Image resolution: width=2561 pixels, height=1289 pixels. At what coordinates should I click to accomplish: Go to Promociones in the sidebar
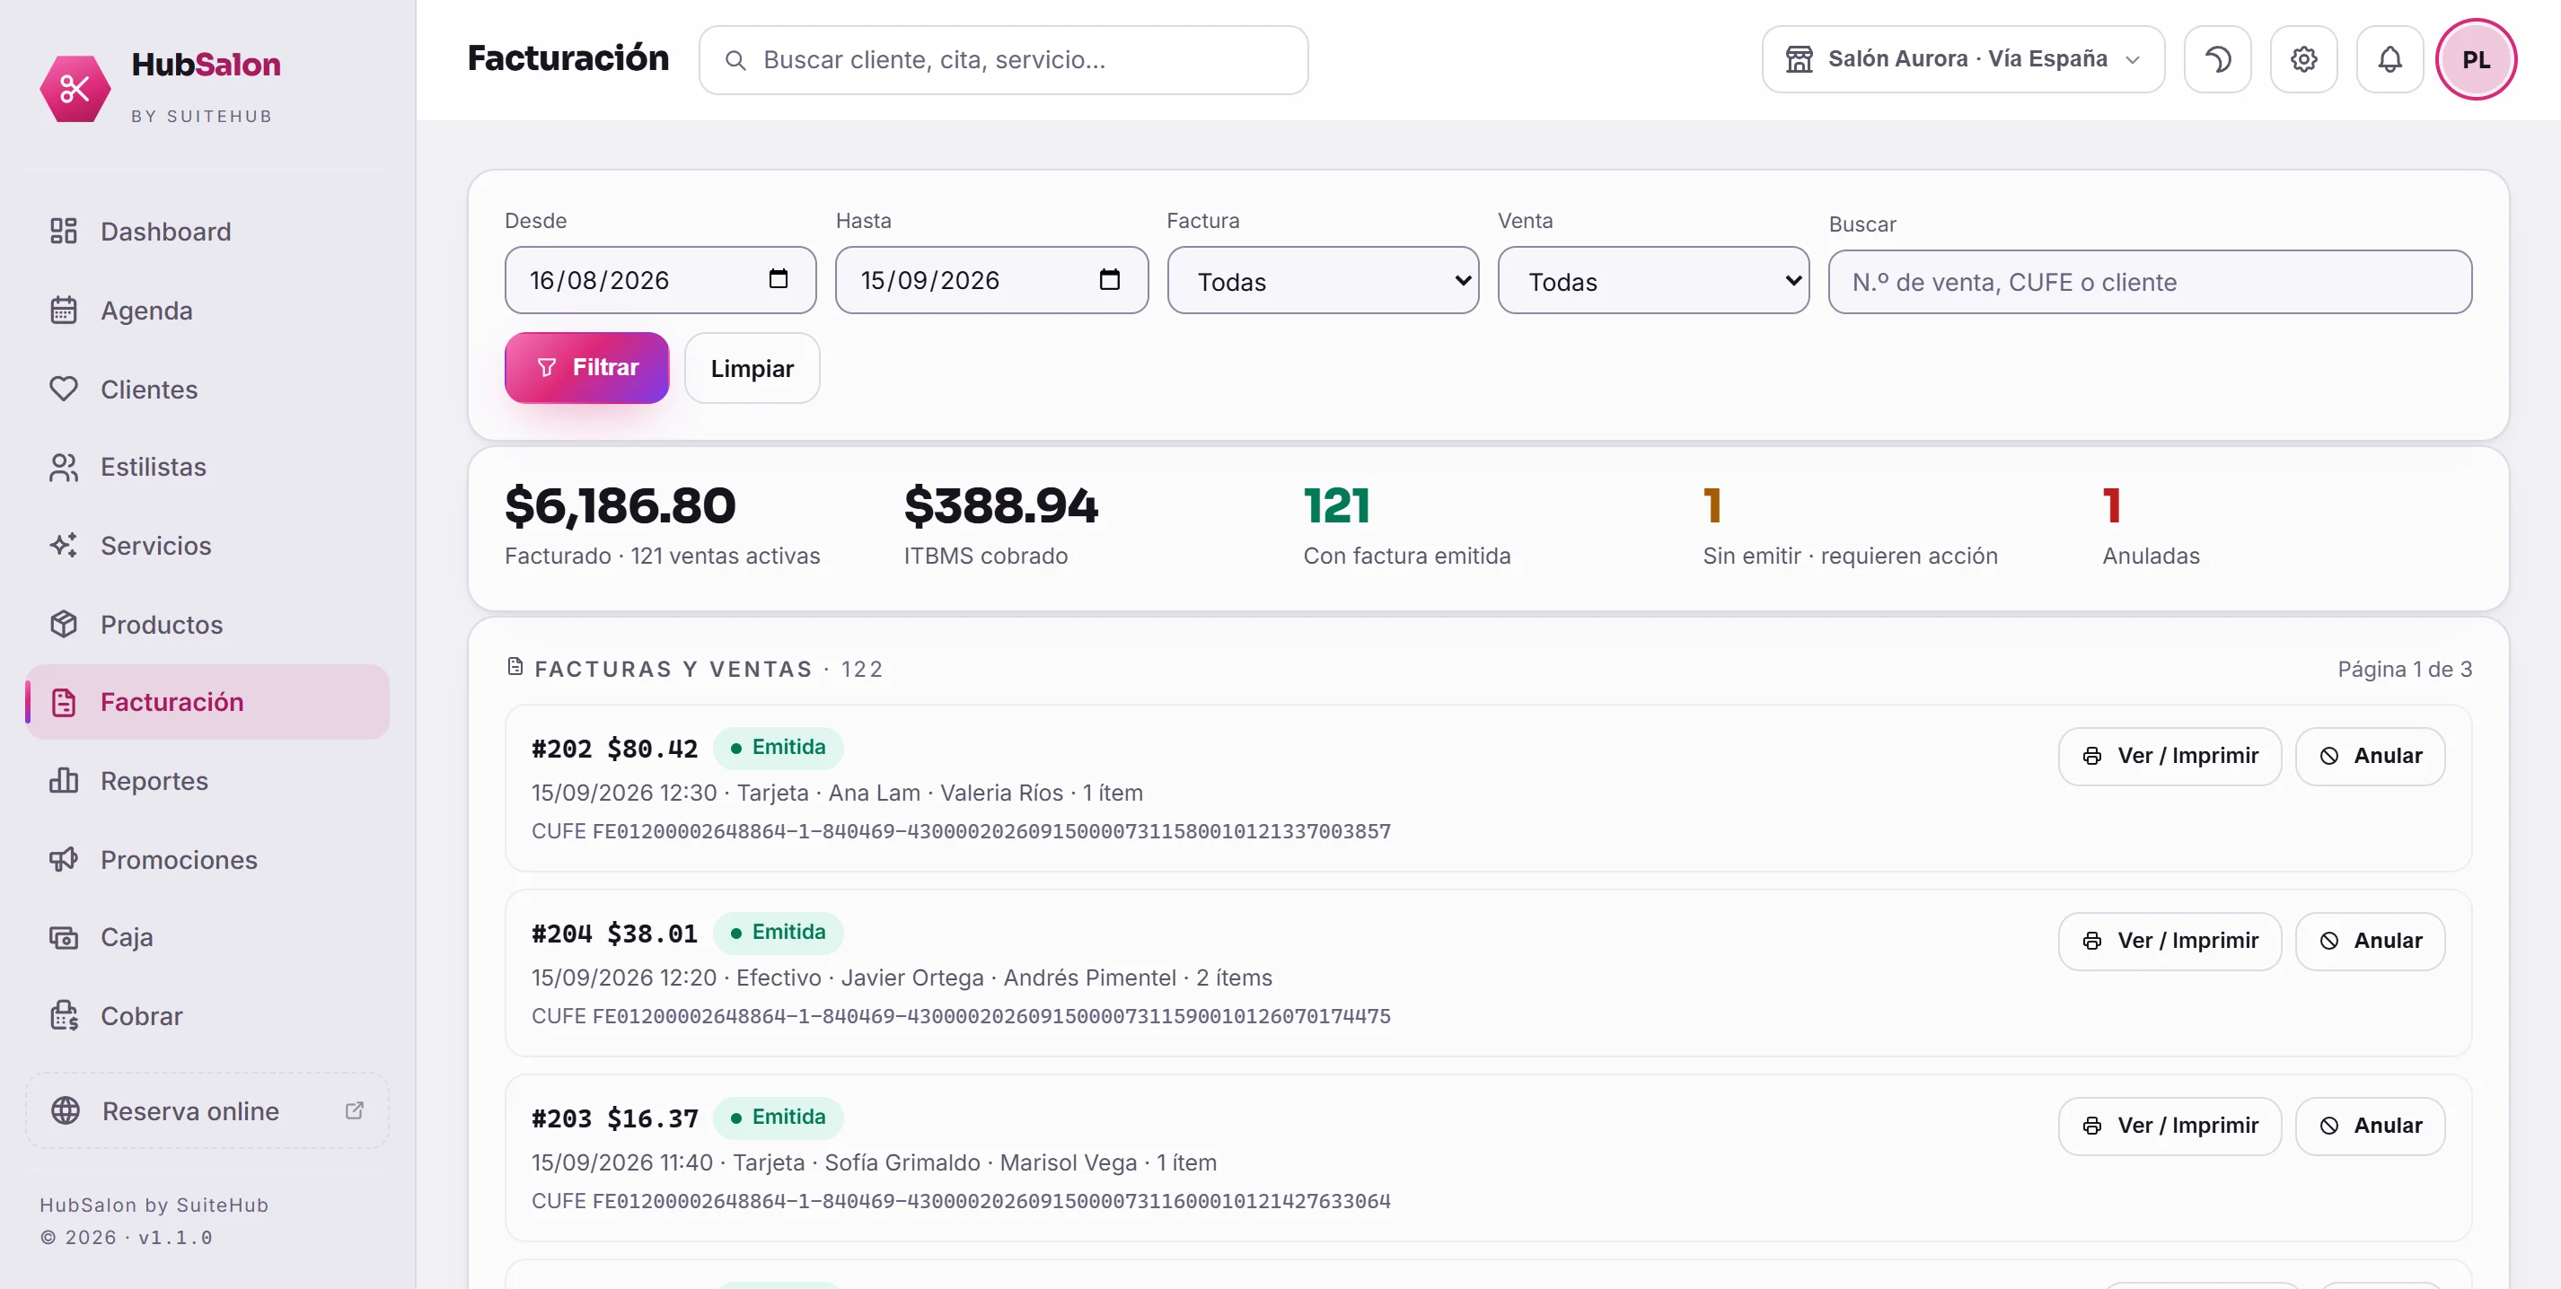pyautogui.click(x=207, y=859)
